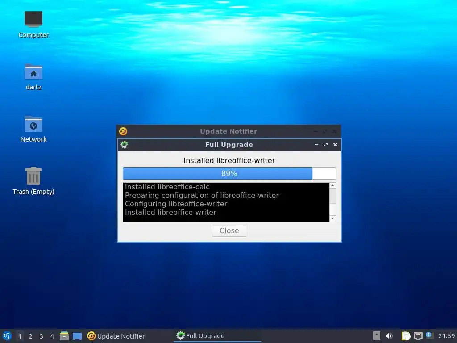Viewport: 457px width, 343px height.
Task: Switch to workspace 3
Action: (42, 336)
